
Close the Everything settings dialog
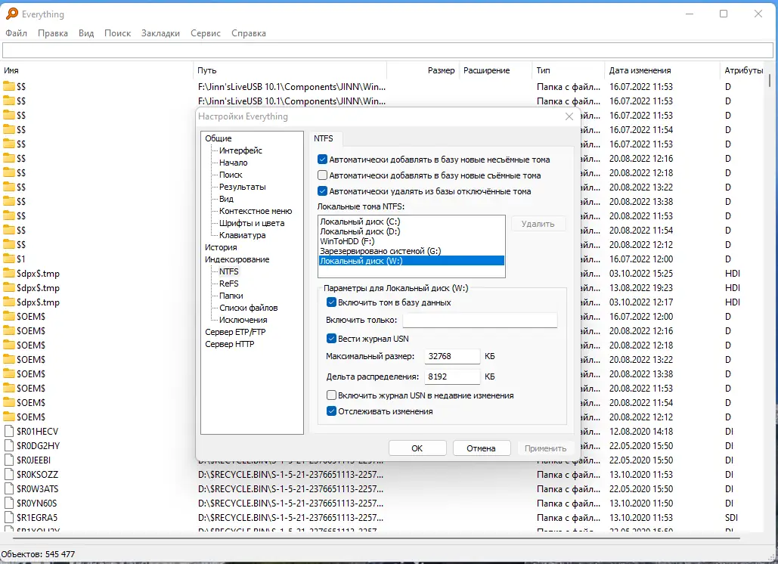coord(569,116)
